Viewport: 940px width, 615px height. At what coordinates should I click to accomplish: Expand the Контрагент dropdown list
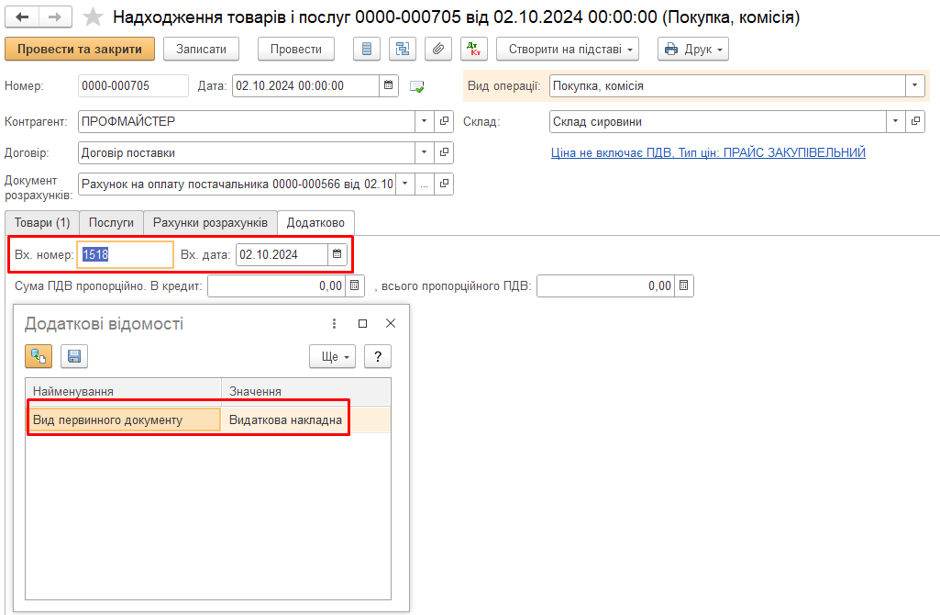(x=423, y=121)
